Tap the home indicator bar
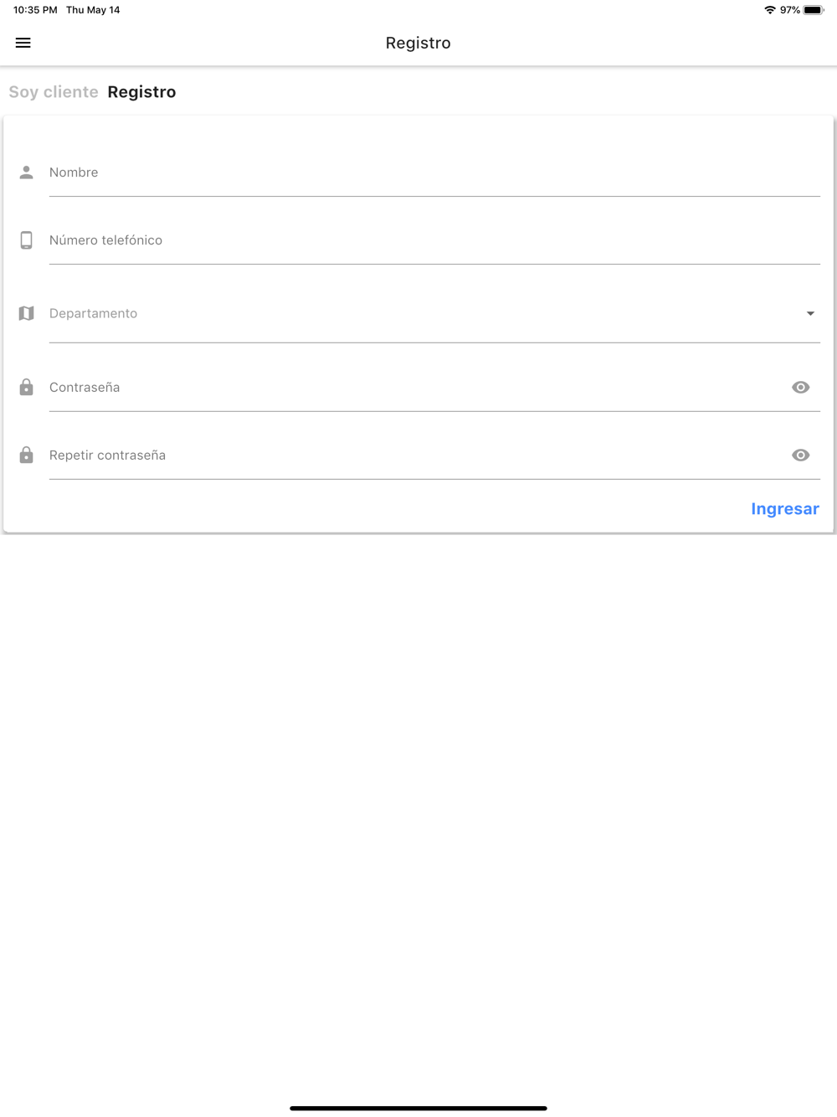Screen dimensions: 837x1117 coord(418,1108)
